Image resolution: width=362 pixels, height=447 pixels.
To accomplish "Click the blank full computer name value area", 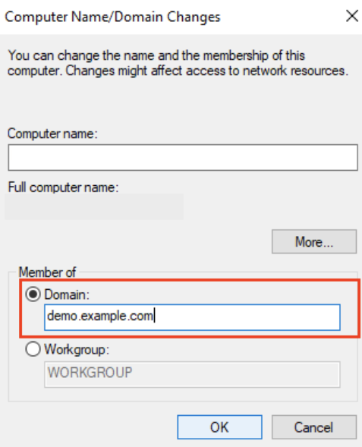I will [94, 206].
